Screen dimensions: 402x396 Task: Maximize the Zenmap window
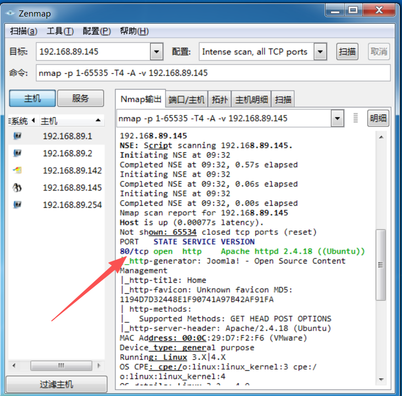tap(353, 10)
